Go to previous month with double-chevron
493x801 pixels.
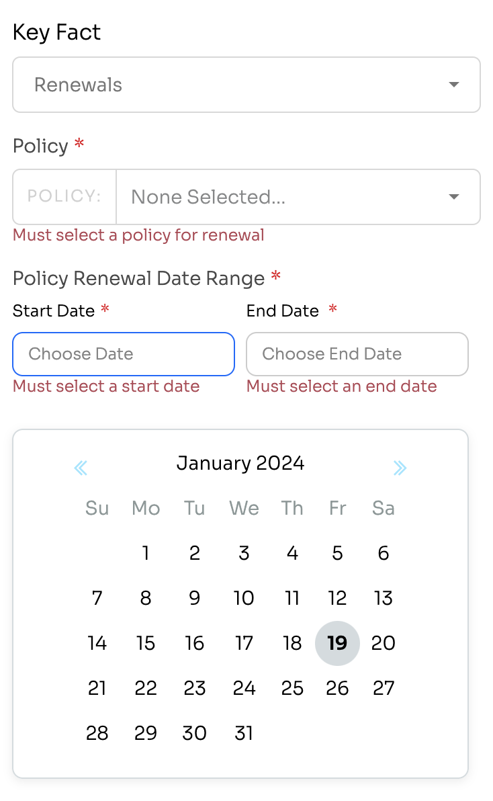point(81,468)
